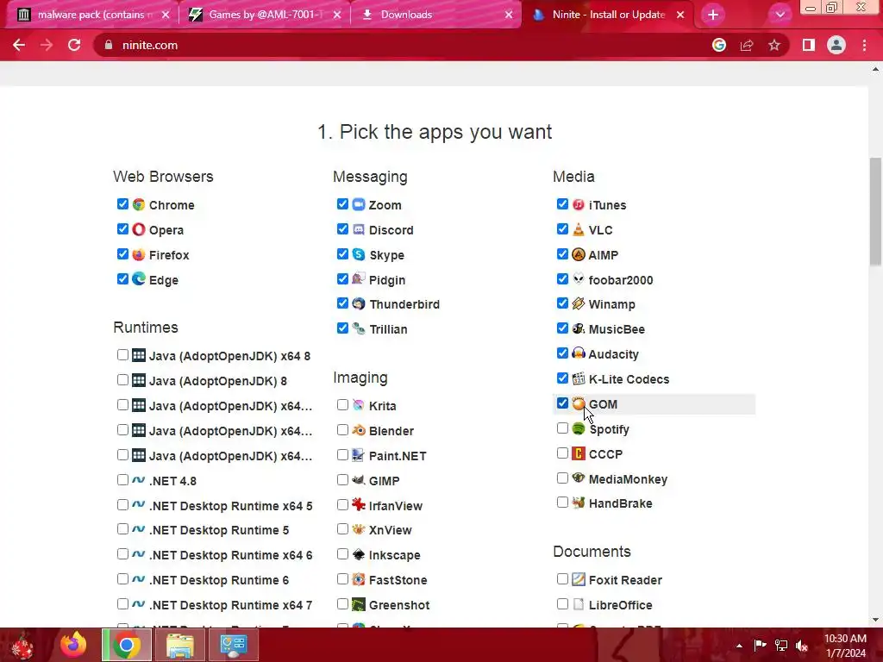The width and height of the screenshot is (883, 662).
Task: Click the Chrome app icon in Web Browsers
Action: coord(139,204)
